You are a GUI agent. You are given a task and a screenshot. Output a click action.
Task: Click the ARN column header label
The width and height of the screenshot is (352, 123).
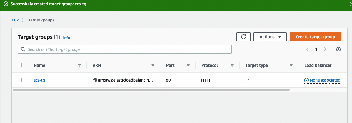coord(97,65)
